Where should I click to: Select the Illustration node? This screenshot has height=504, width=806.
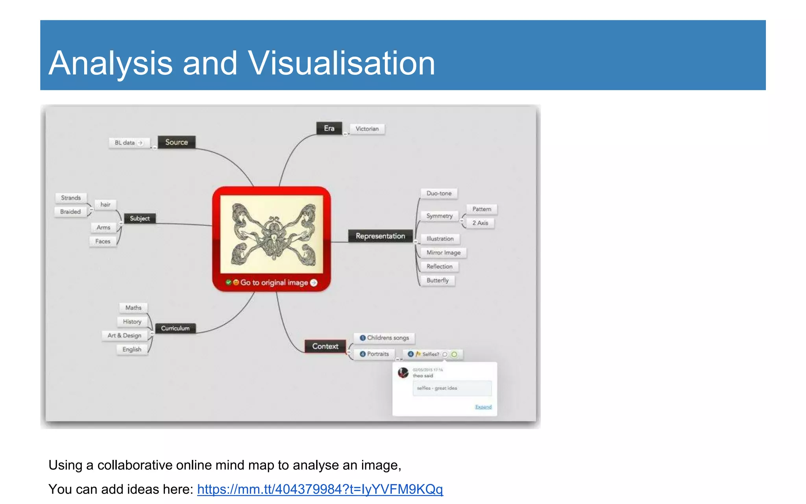click(440, 239)
